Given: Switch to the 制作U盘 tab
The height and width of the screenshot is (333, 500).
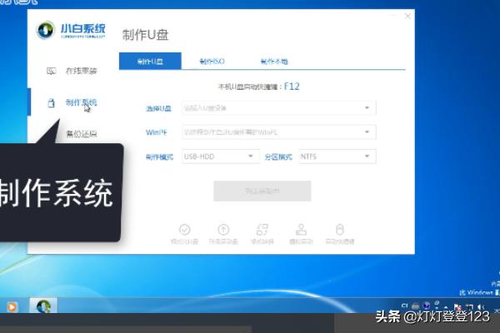Looking at the screenshot, I should pos(150,61).
